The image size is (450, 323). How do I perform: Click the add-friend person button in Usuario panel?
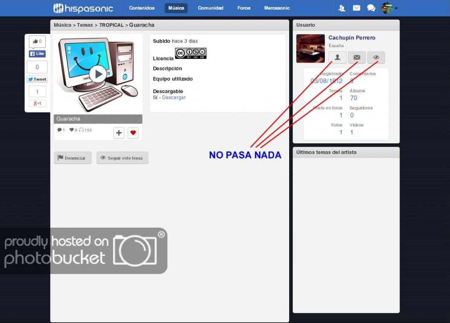pyautogui.click(x=337, y=58)
